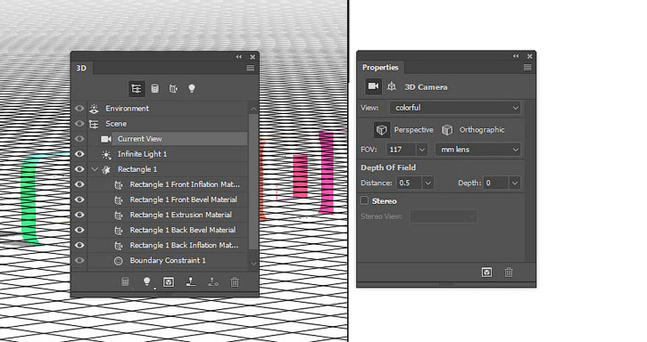The height and width of the screenshot is (342, 647).
Task: Hide Rectangle 1 Back Bevel Material
Action: pos(79,231)
